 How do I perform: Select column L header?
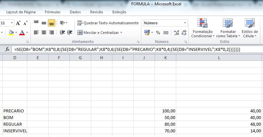[219, 58]
